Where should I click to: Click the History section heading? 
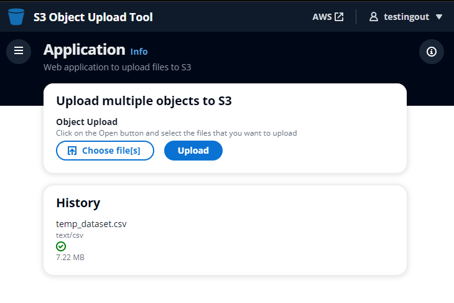coord(78,203)
